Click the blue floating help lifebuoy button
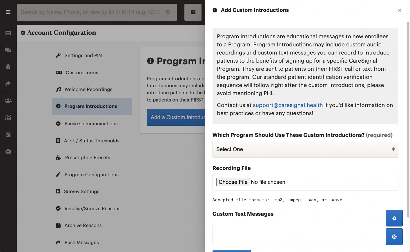 394,237
